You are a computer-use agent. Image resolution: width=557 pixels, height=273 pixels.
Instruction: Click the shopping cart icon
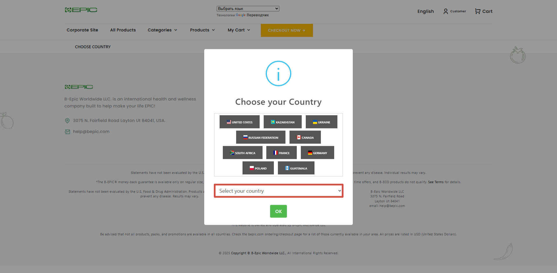(x=478, y=11)
